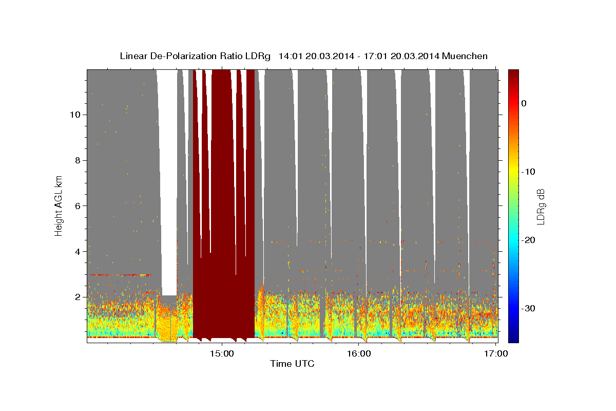Screen dimensions: 616x411
Task: Click the red horizontal streak at 3 km height
Action: click(x=121, y=275)
